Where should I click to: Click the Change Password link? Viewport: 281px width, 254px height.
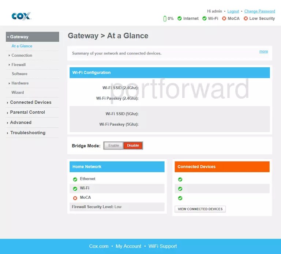coord(259,11)
